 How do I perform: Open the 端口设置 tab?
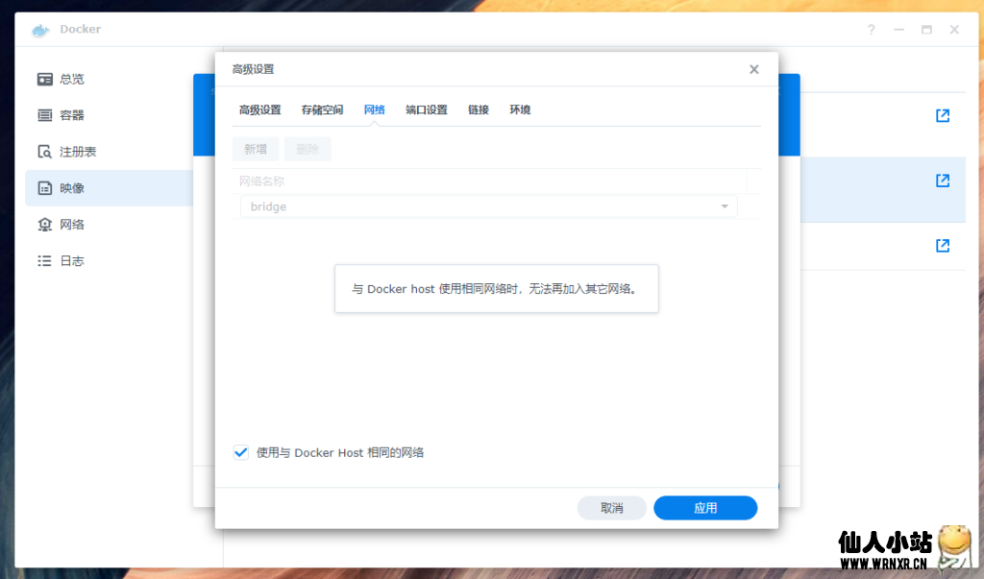coord(426,109)
